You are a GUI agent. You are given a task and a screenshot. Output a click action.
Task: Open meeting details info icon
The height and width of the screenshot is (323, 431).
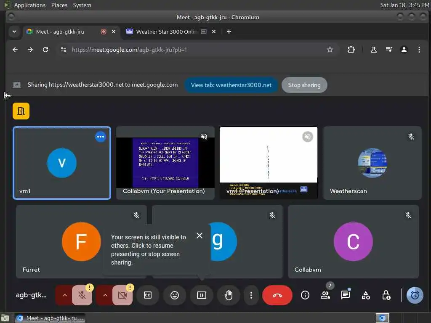305,295
